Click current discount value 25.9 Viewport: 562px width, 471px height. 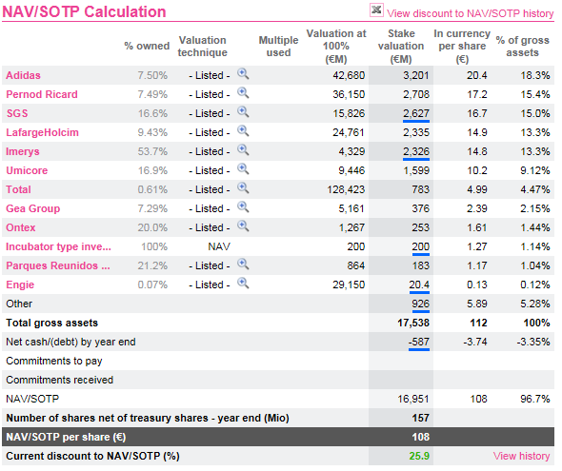coord(419,456)
